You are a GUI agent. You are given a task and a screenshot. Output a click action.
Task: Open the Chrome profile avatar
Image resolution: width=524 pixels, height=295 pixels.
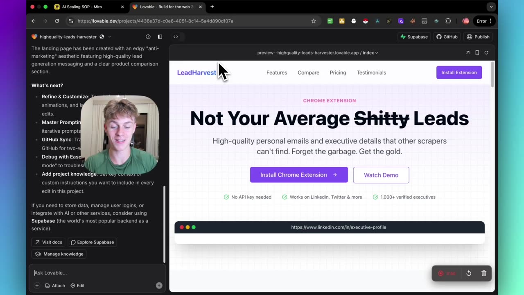[x=465, y=21]
